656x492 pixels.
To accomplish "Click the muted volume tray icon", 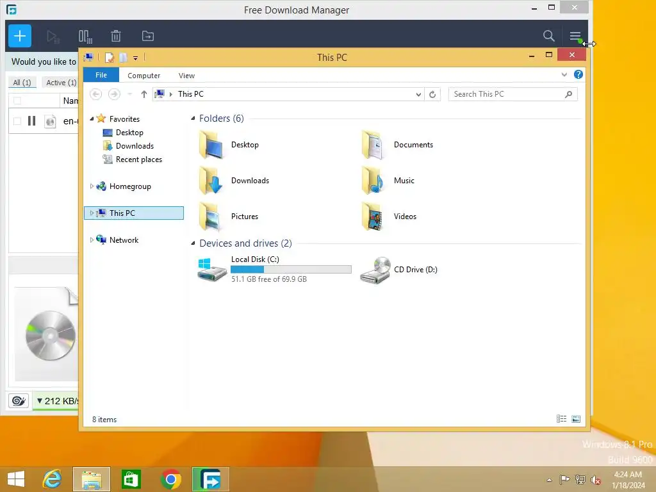I will click(x=595, y=479).
